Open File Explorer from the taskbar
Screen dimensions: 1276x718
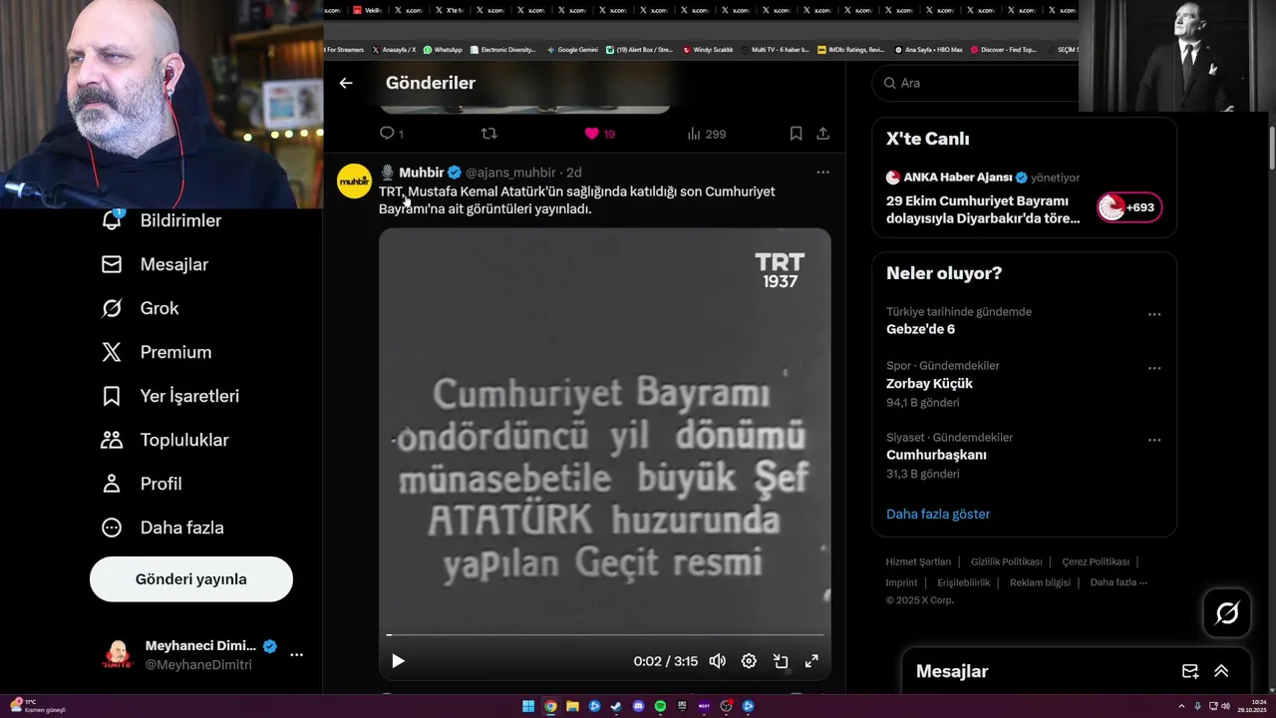572,707
